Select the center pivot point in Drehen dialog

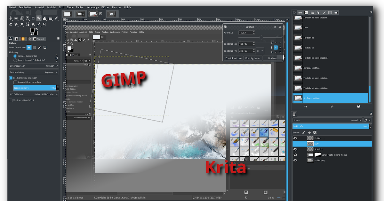pos(276,48)
